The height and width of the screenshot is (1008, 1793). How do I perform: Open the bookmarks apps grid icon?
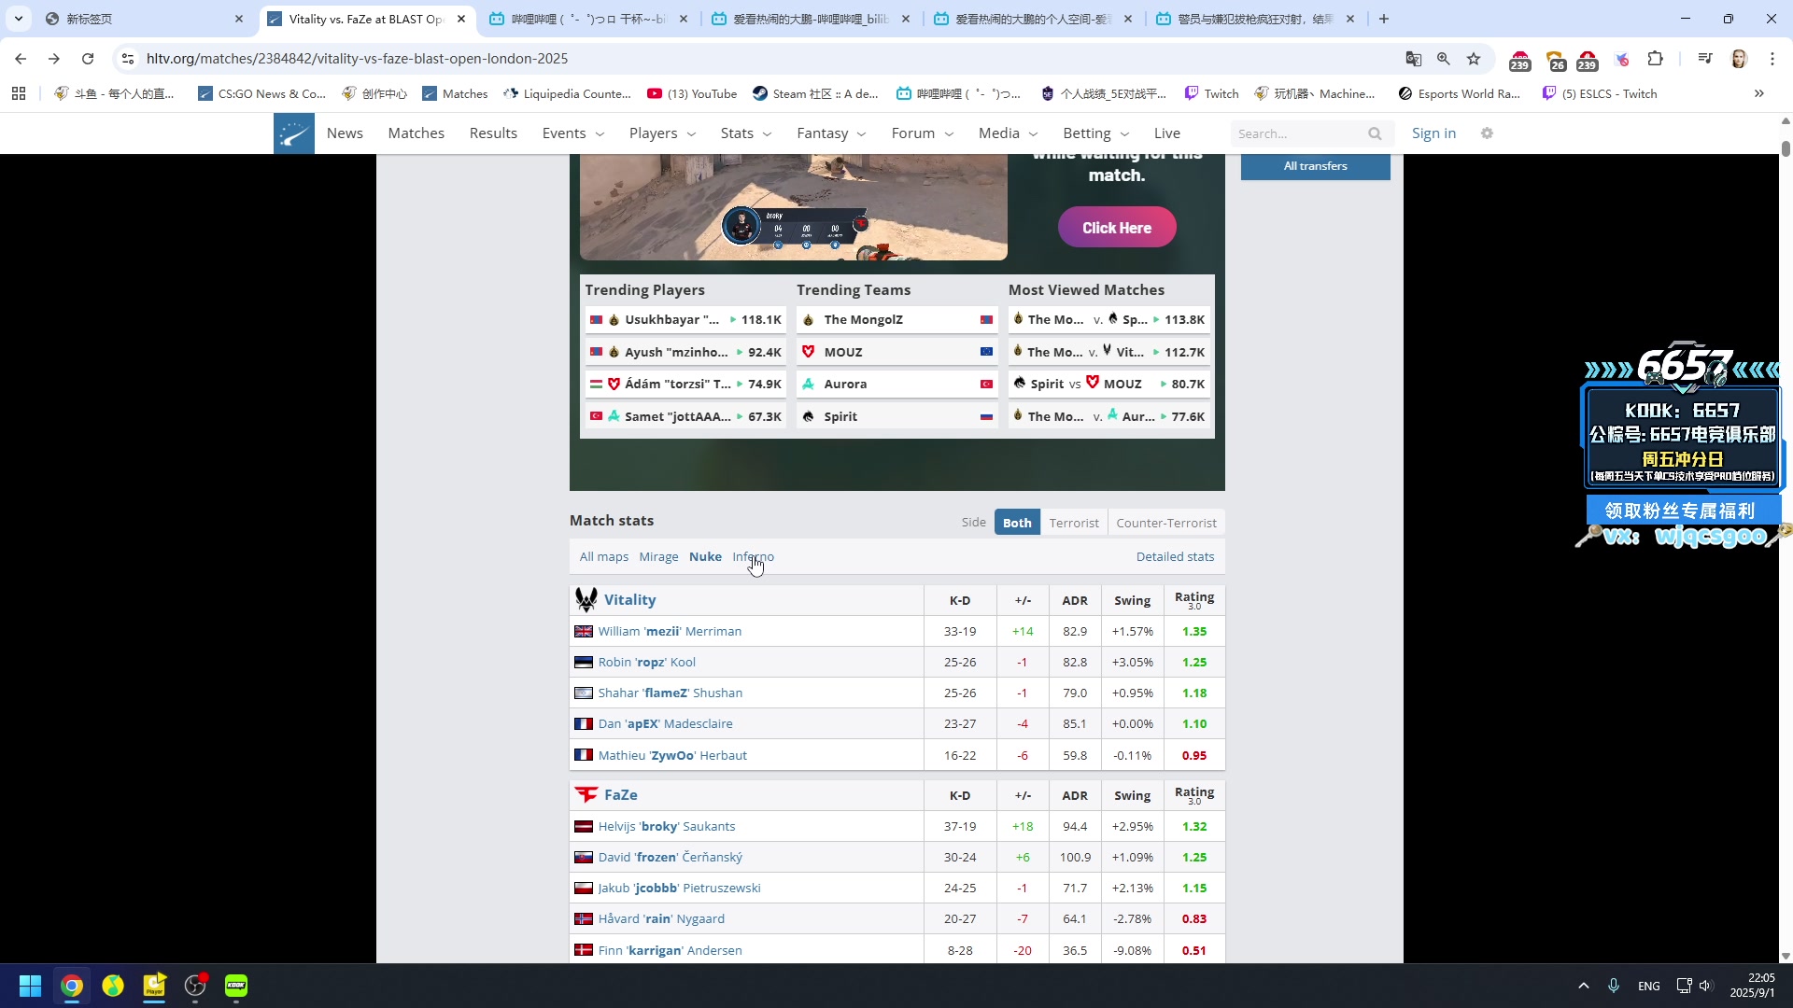[x=19, y=93]
